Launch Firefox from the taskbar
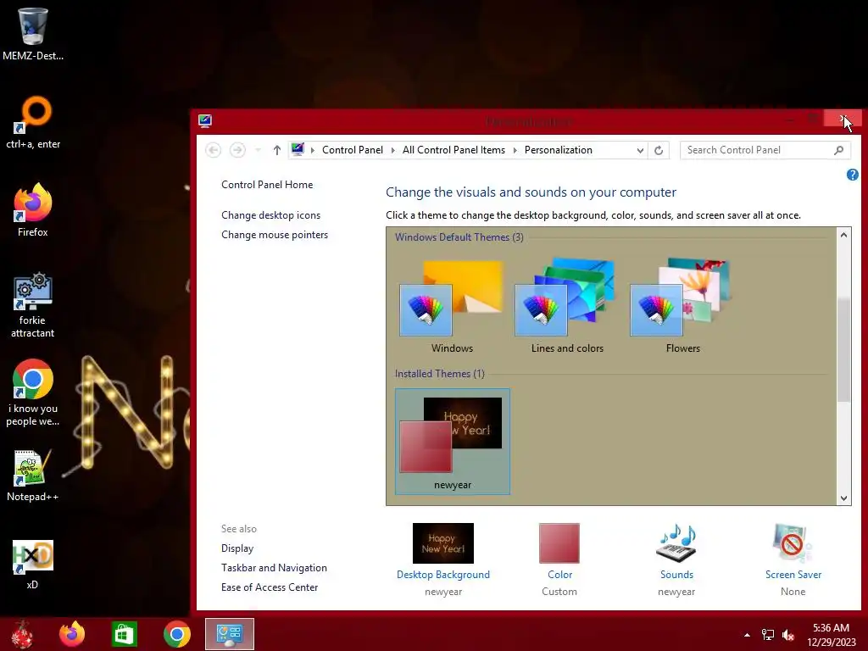Viewport: 868px width, 651px height. pyautogui.click(x=72, y=634)
